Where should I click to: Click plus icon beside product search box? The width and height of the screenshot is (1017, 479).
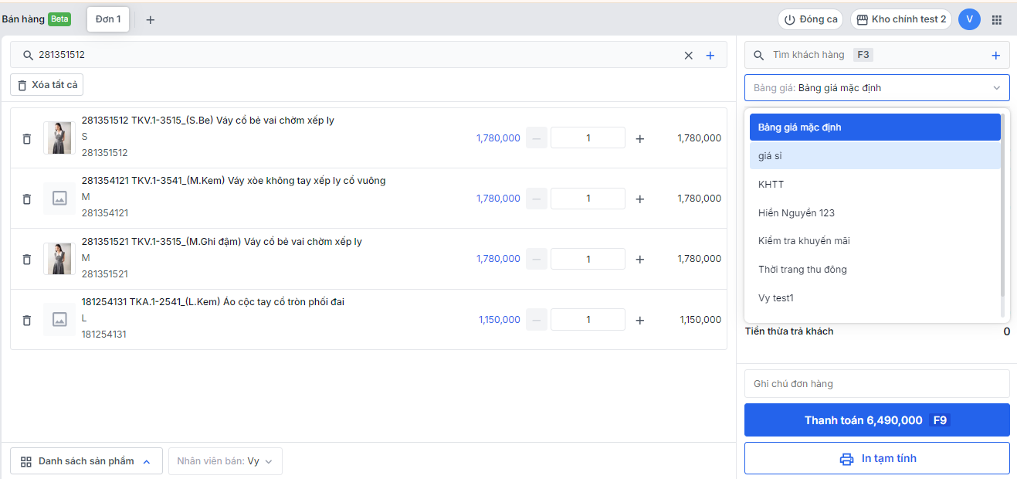click(x=710, y=56)
